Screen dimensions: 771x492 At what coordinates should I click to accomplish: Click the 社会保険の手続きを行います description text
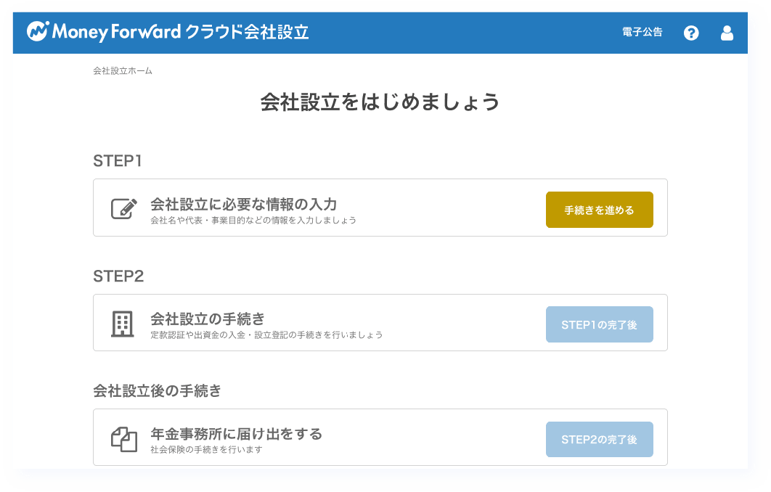[205, 450]
